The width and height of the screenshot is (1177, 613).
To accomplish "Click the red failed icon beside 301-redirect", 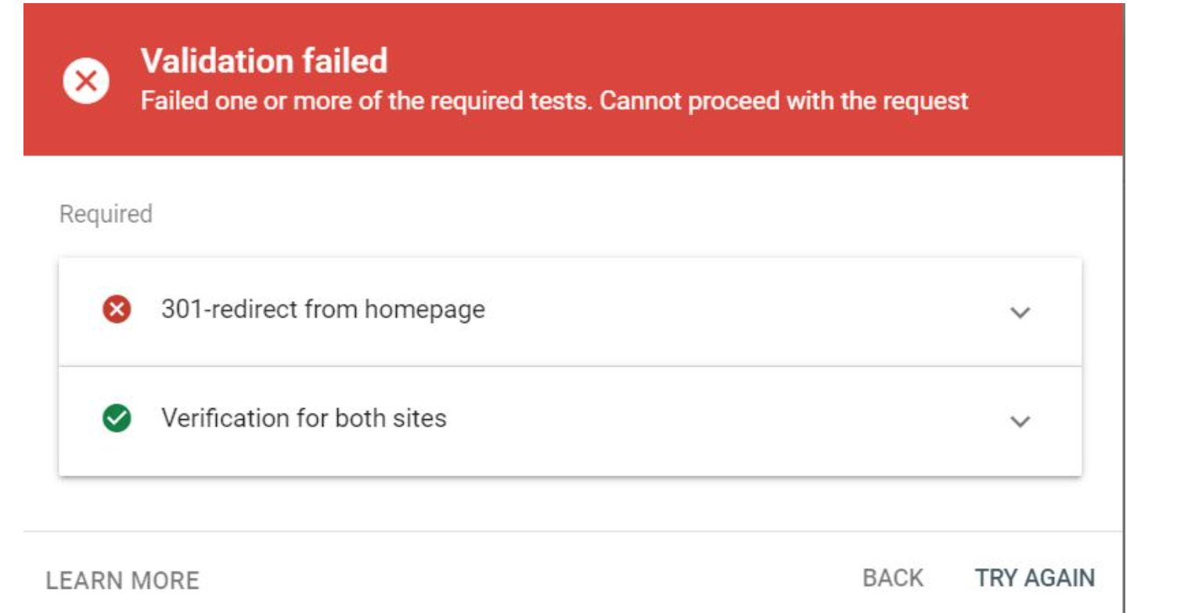I will tap(117, 310).
